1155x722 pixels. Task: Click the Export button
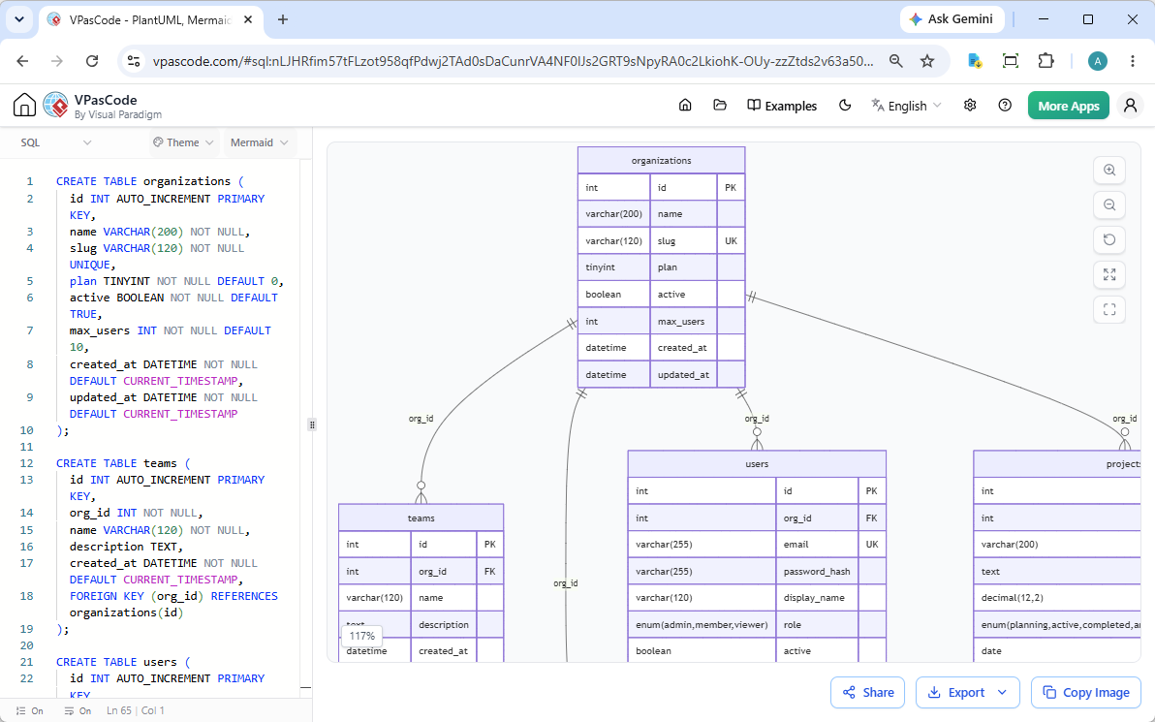pos(955,693)
